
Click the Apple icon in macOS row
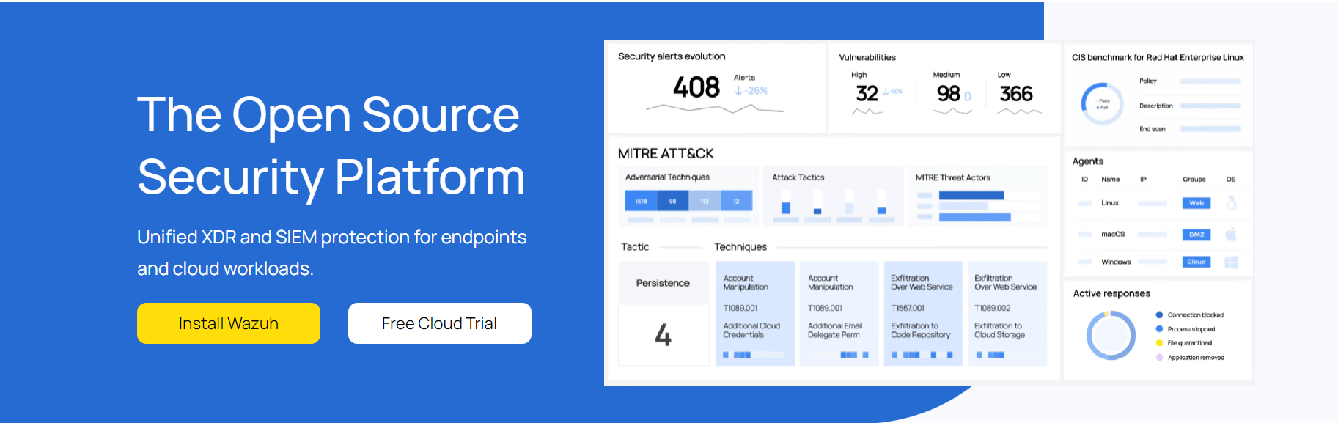click(x=1231, y=234)
